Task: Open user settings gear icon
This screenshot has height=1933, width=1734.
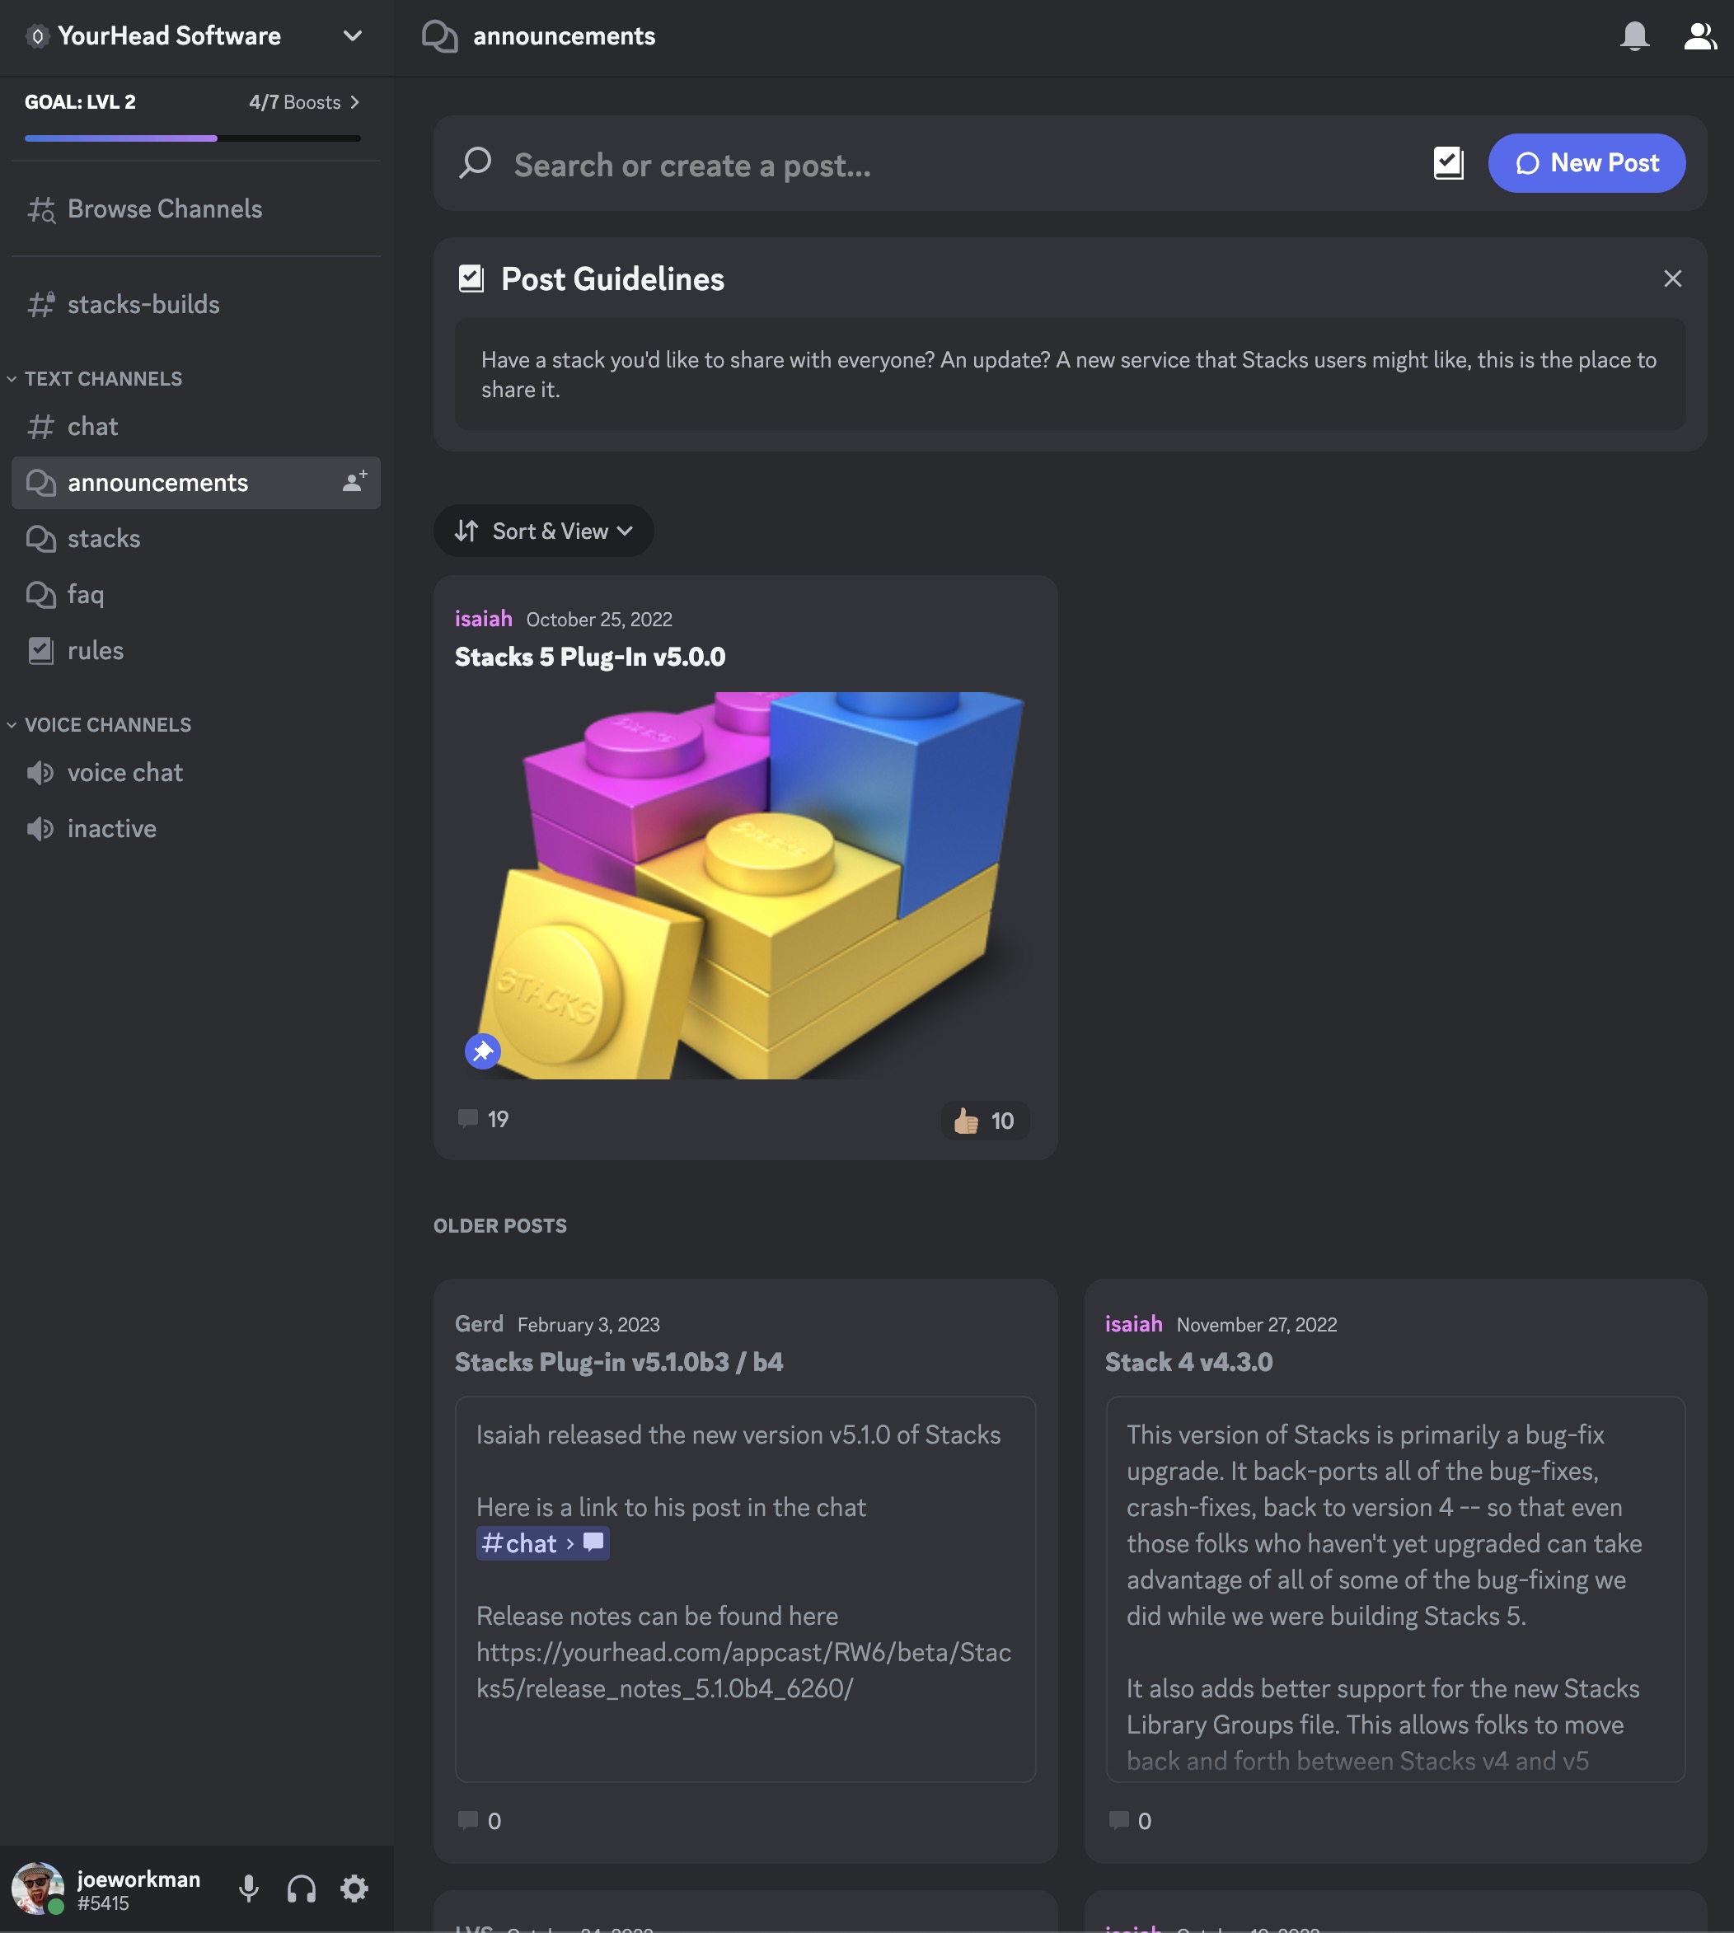Action: (x=354, y=1888)
